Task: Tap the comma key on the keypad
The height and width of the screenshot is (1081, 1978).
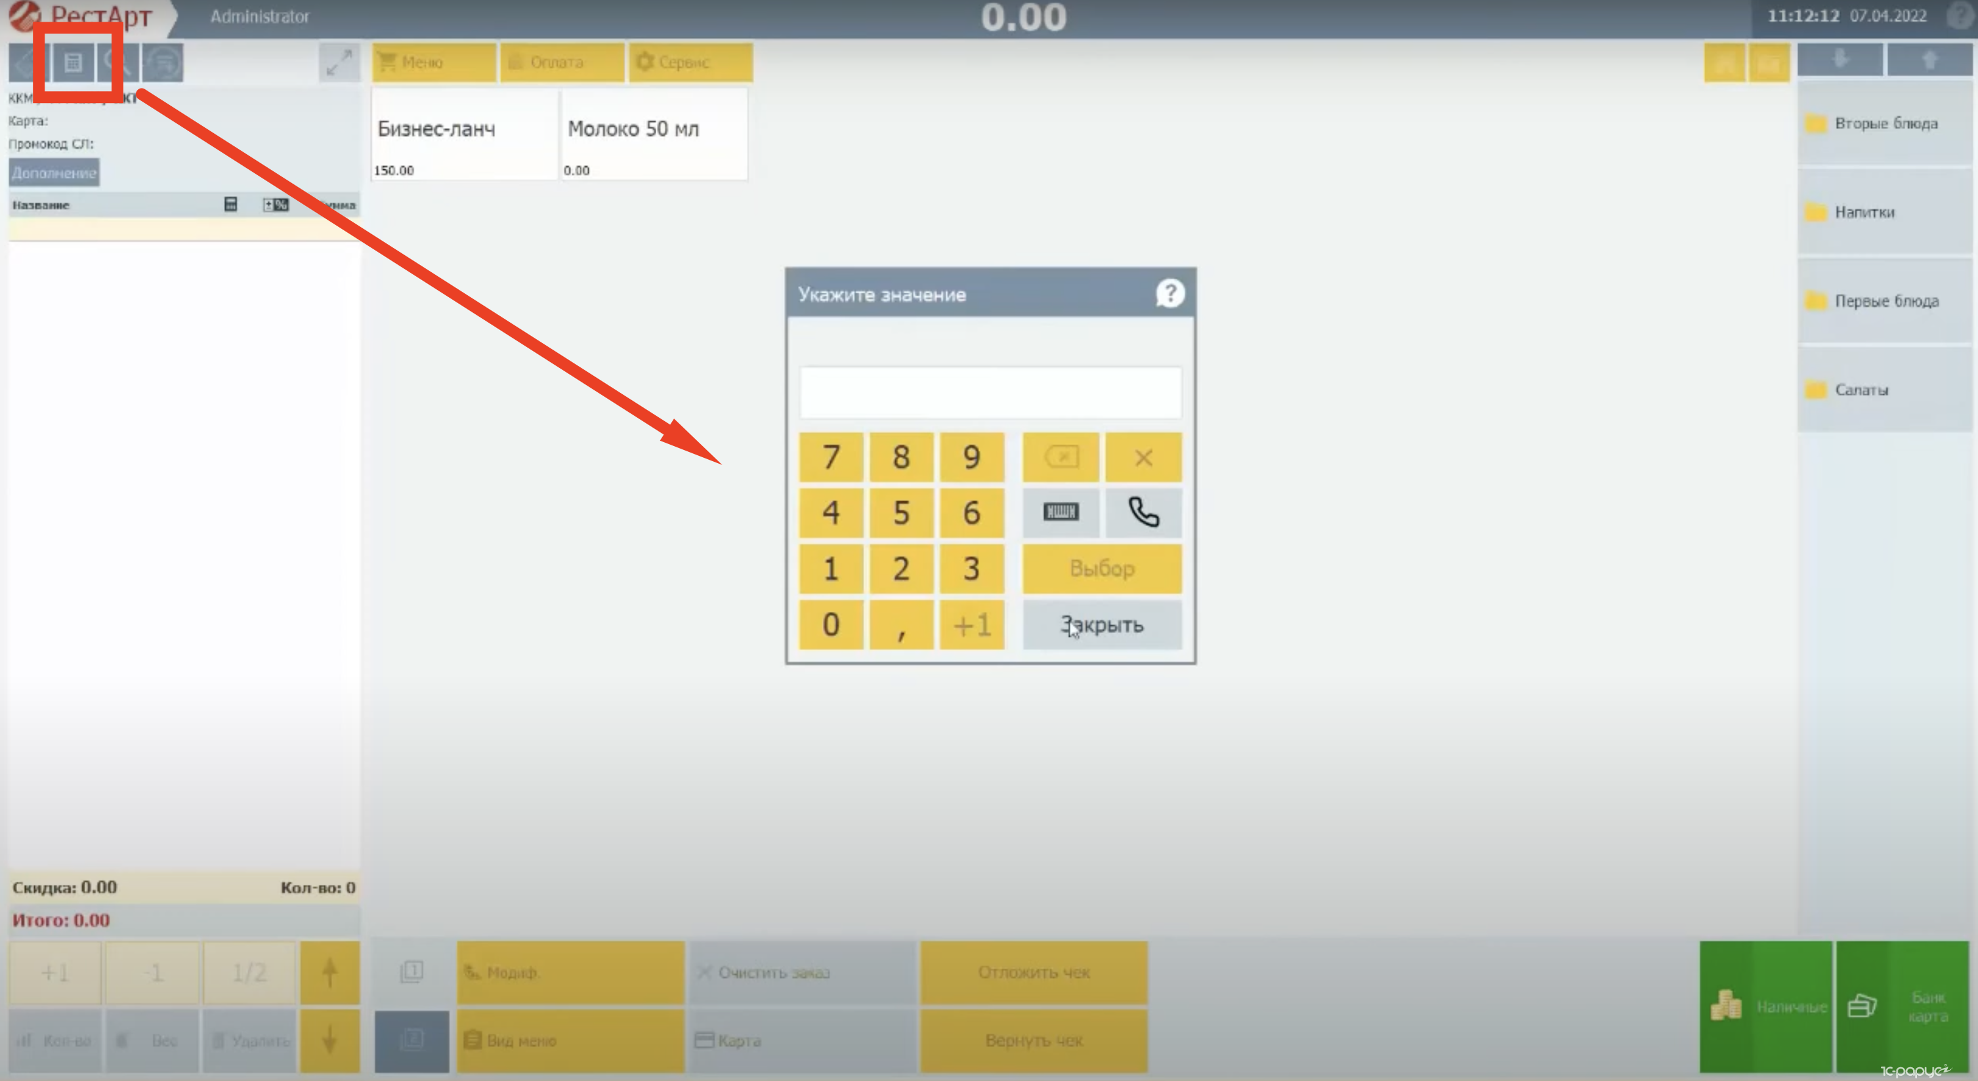Action: pyautogui.click(x=902, y=624)
